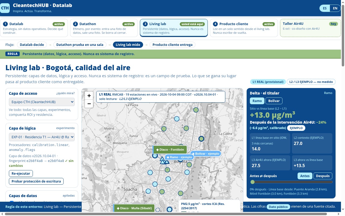This screenshot has width=345, height=216.
Task: Click the horizontal page scrollbar
Action: point(166,214)
